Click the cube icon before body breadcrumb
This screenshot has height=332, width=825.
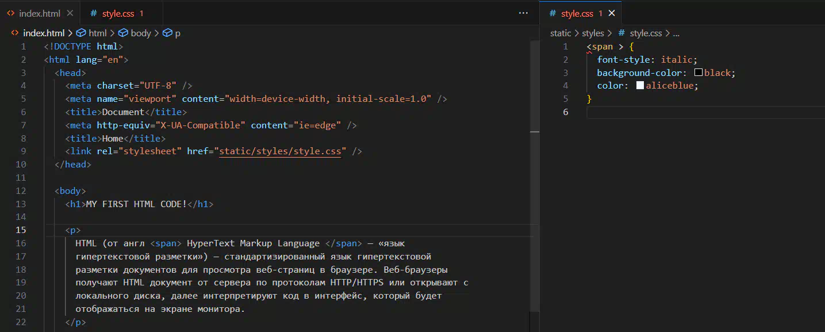124,33
